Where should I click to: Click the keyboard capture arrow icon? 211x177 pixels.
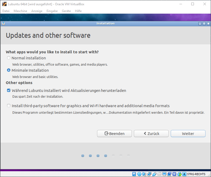(x=184, y=174)
